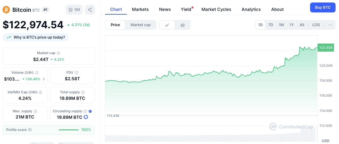Screen dimensions: 339x144
Task: Click the info icon beside Market cap
Action: point(58,53)
